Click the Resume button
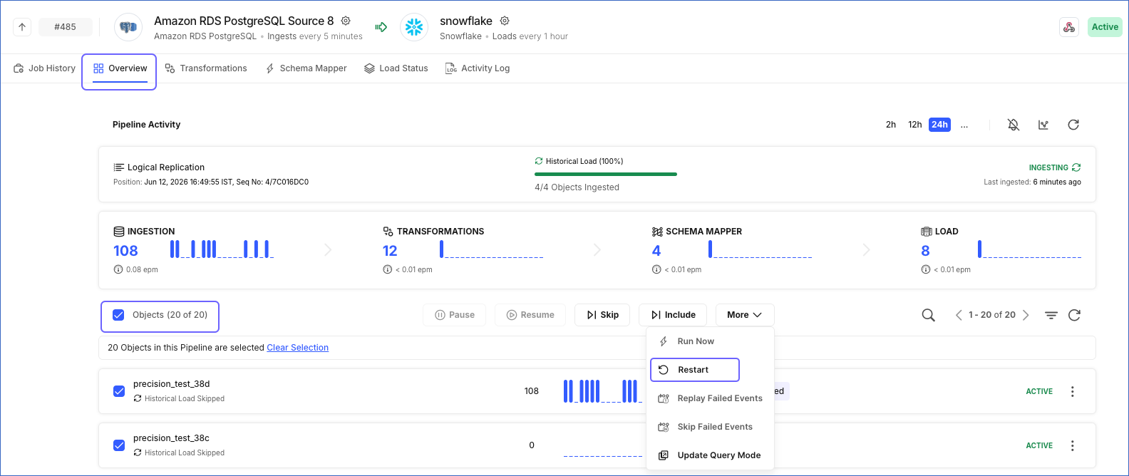The width and height of the screenshot is (1129, 476). 530,315
